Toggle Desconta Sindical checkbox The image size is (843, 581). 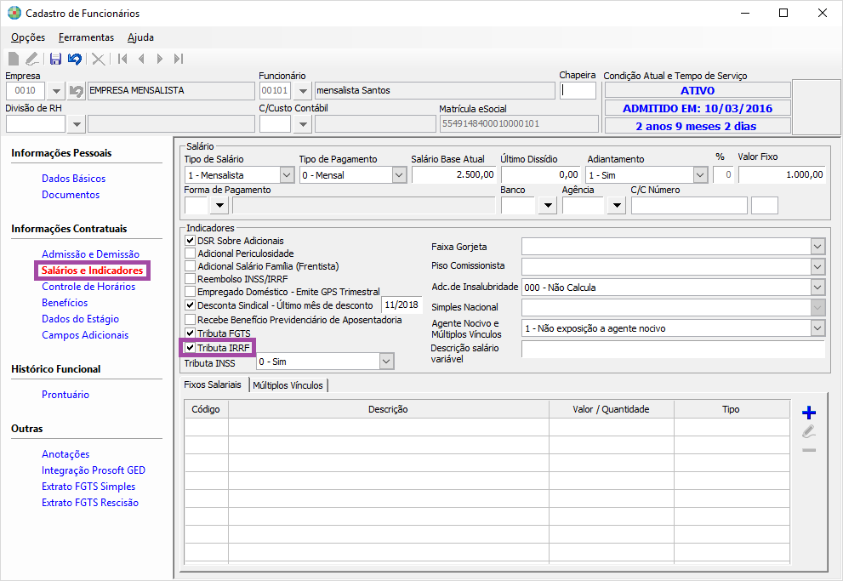pyautogui.click(x=191, y=305)
